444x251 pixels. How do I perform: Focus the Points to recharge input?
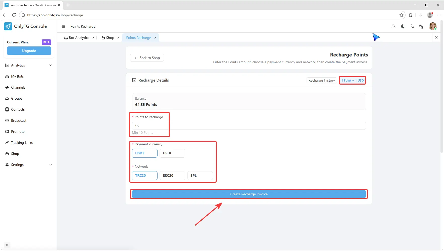pos(249,126)
